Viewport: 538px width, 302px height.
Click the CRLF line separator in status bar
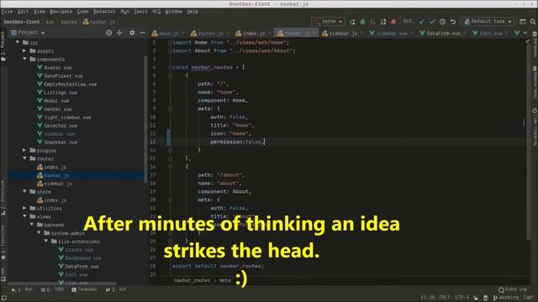(445, 298)
